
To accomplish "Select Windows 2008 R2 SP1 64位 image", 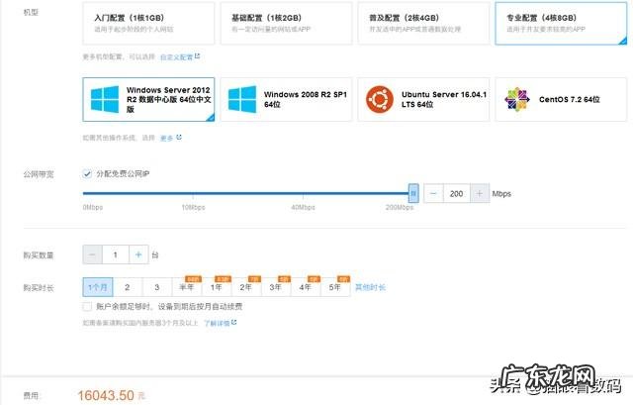I will 286,99.
